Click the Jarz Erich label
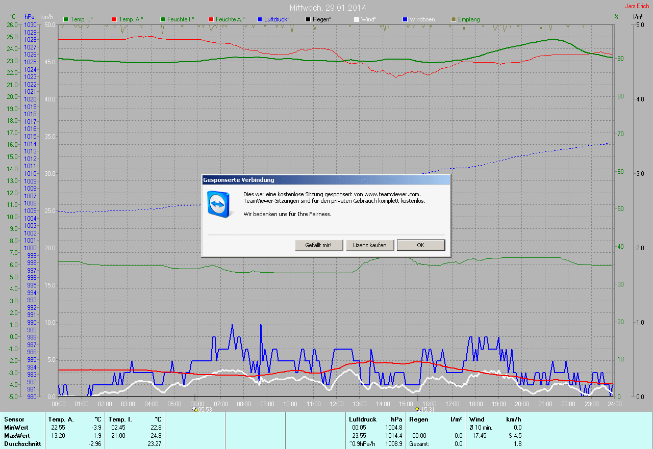The width and height of the screenshot is (653, 449). pyautogui.click(x=637, y=6)
